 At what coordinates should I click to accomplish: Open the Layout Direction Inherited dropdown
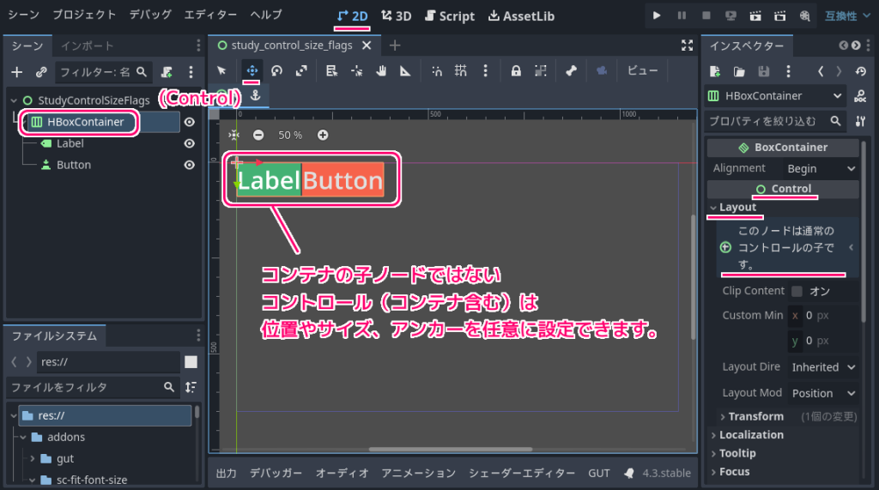[x=823, y=367]
